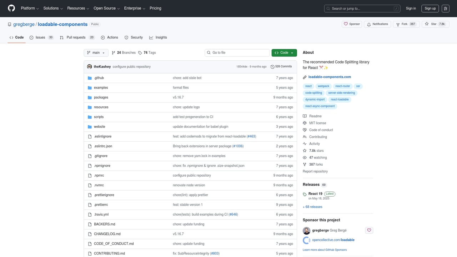
Task: Click the Go to file search box
Action: point(237,52)
